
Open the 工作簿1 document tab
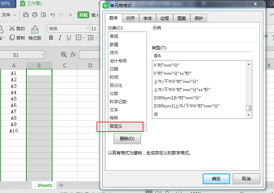click(x=32, y=4)
